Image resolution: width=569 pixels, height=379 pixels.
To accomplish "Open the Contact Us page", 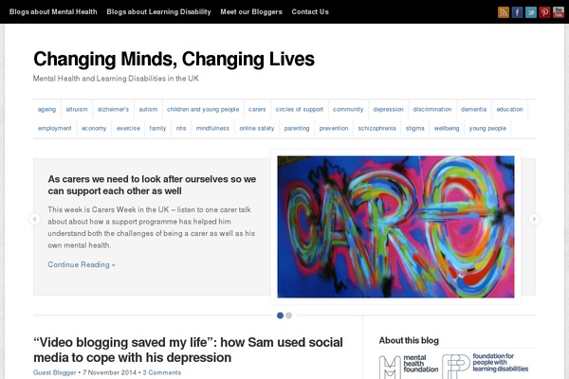I will [310, 12].
